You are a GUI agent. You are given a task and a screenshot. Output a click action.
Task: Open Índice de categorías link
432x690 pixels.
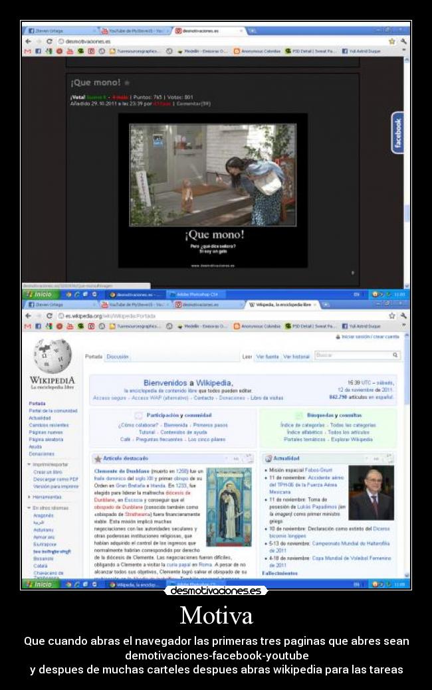[302, 425]
